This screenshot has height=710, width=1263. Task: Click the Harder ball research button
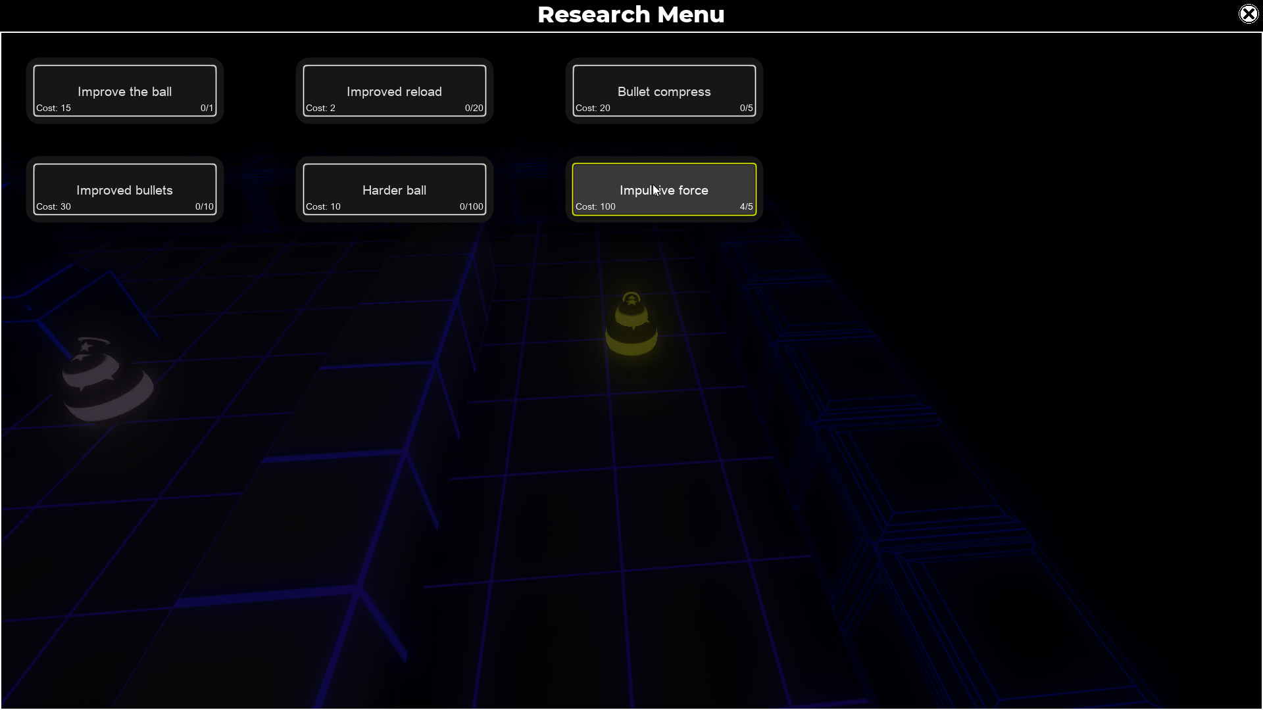point(395,189)
